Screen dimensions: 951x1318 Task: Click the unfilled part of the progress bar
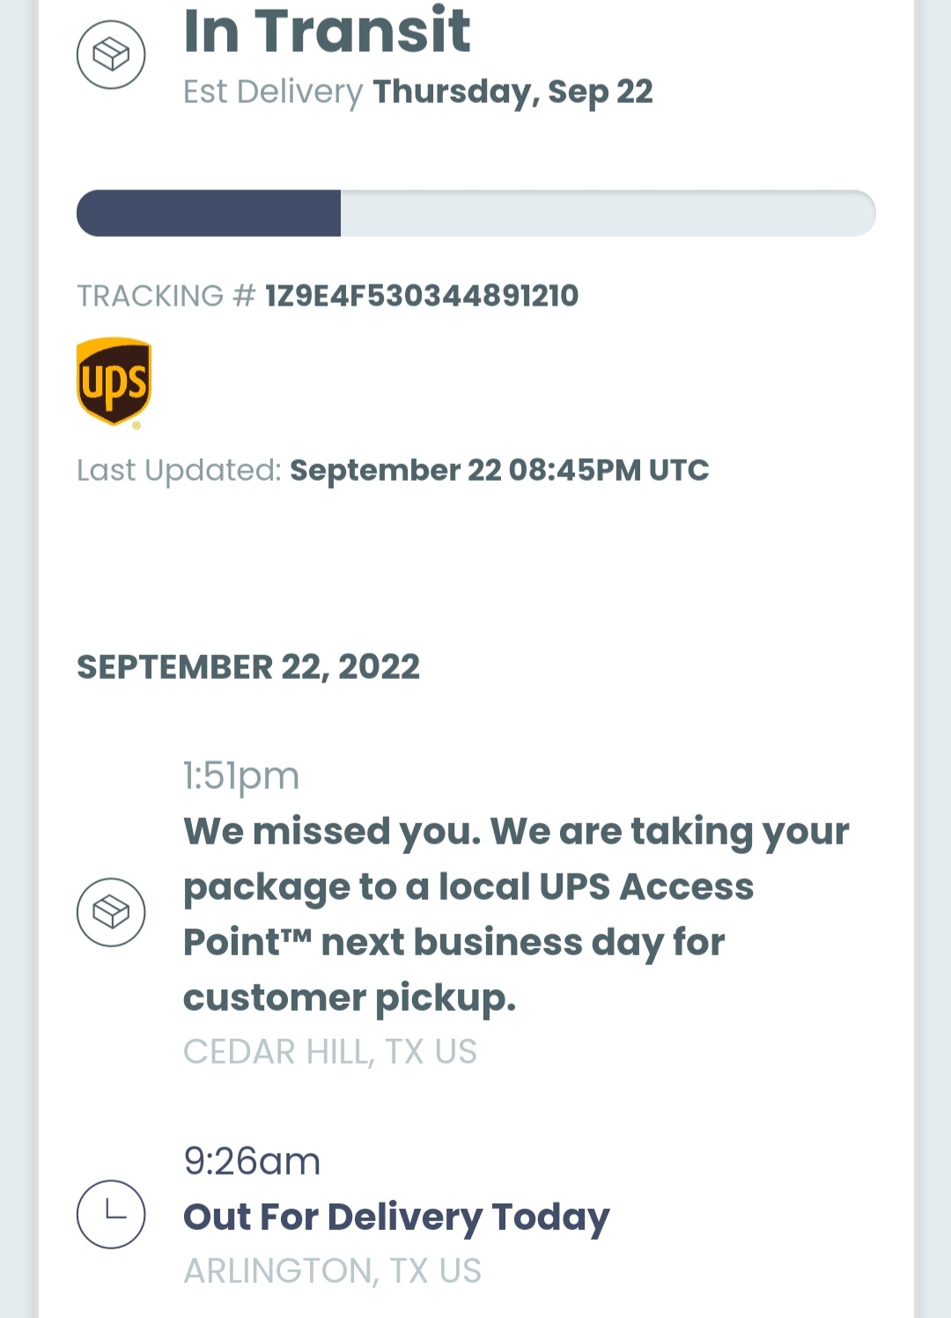pos(608,213)
